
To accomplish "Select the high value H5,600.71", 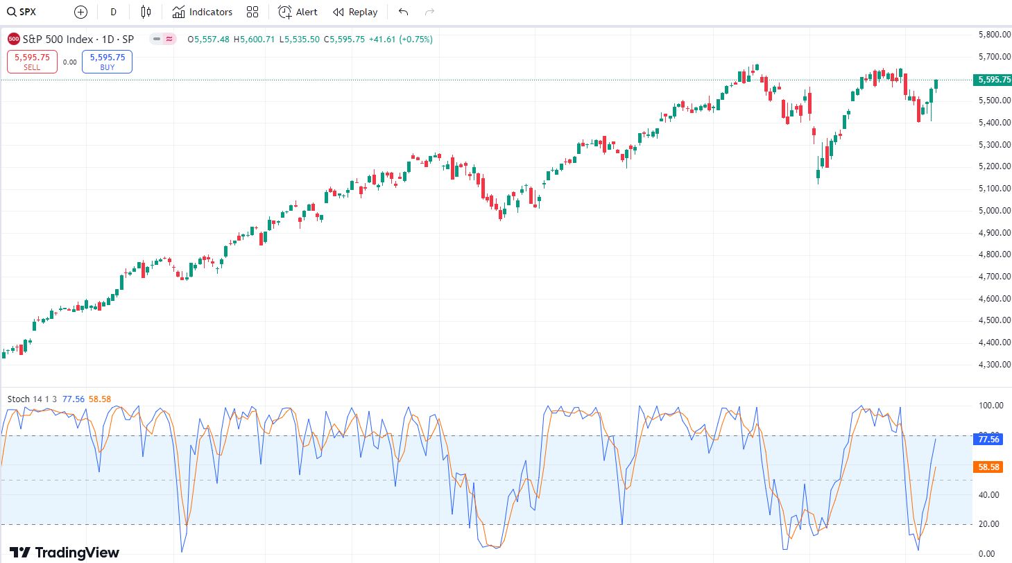I will point(255,40).
